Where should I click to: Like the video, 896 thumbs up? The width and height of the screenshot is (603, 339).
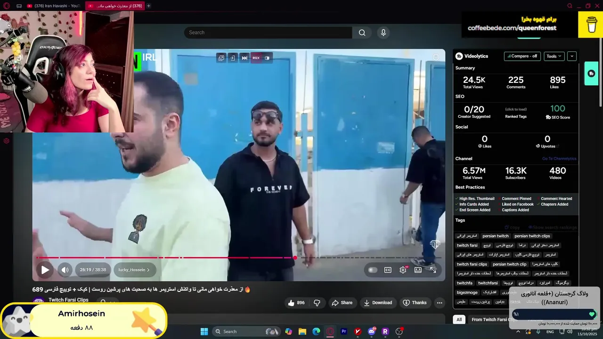tap(296, 303)
